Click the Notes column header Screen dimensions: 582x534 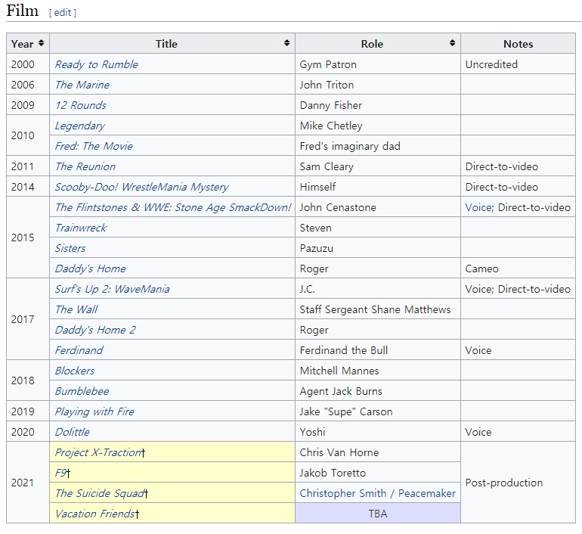[x=519, y=43]
